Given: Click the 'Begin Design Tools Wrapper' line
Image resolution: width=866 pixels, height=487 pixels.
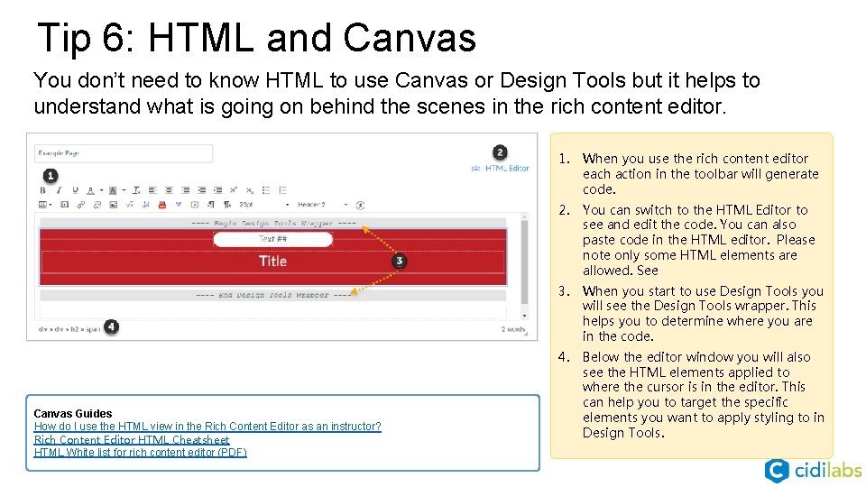Looking at the screenshot, I should pos(274,223).
